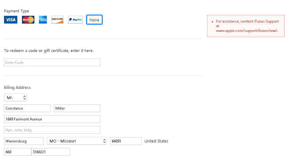Edit the 1649 Fairmont Avenue street field
Viewport: 299px width, 157px height.
point(52,119)
